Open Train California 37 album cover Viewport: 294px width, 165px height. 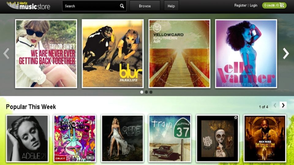tap(170, 138)
